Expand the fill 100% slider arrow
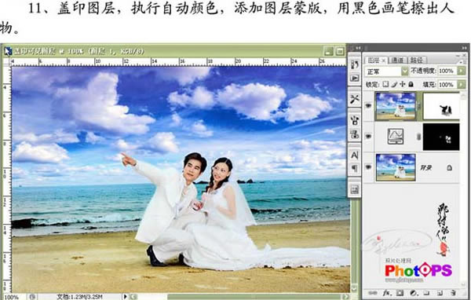The width and height of the screenshot is (471, 300). tap(461, 85)
